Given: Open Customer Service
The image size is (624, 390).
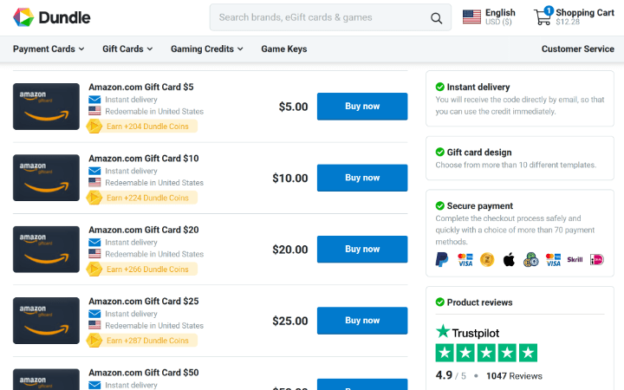Looking at the screenshot, I should (x=578, y=49).
